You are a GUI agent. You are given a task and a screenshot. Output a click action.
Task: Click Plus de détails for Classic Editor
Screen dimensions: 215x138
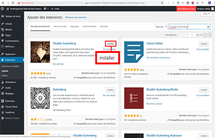[203, 49]
